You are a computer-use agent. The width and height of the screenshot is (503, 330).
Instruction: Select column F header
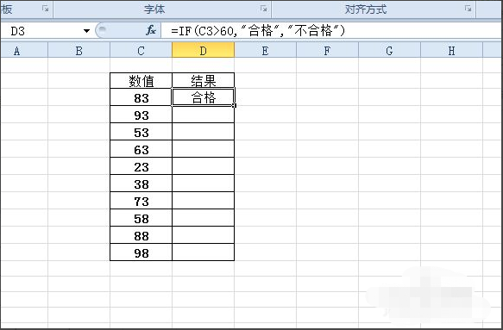coord(327,51)
